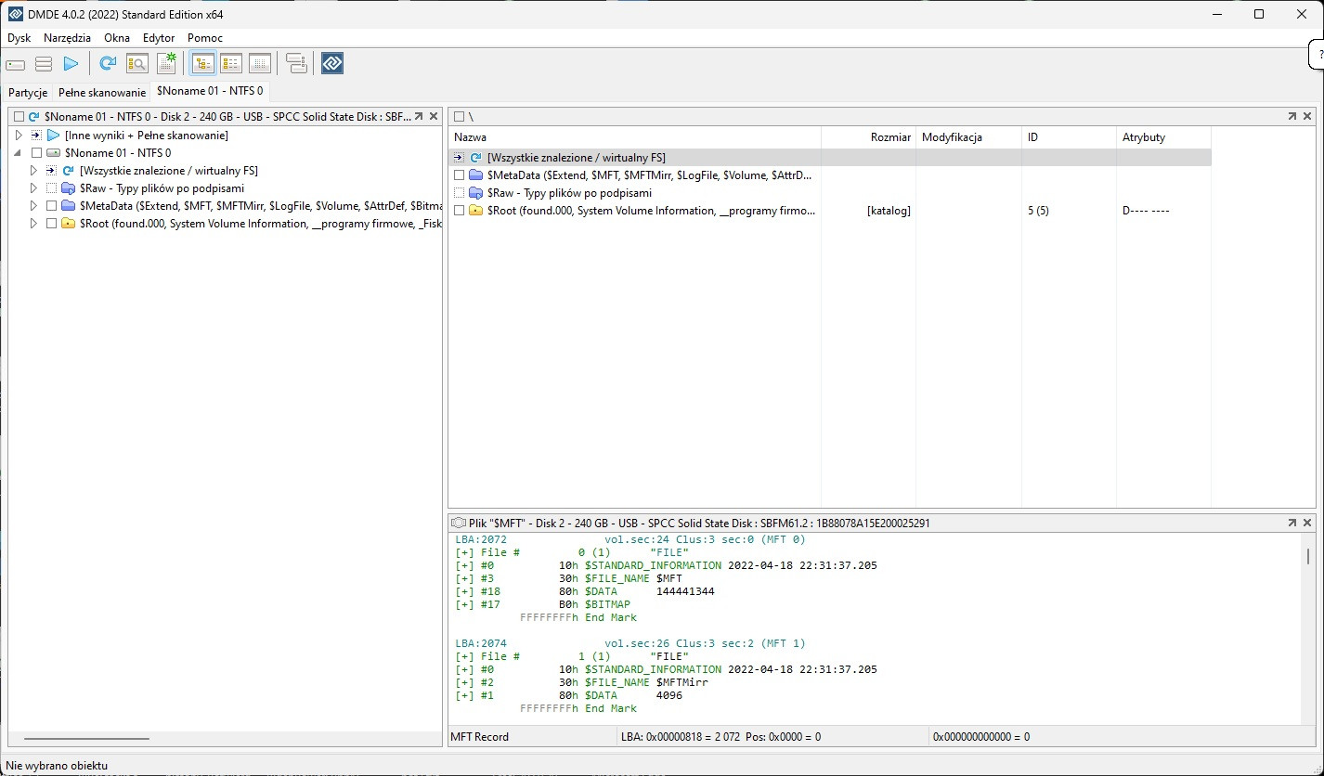
Task: Open the search magnifier toolbar icon
Action: click(x=137, y=63)
